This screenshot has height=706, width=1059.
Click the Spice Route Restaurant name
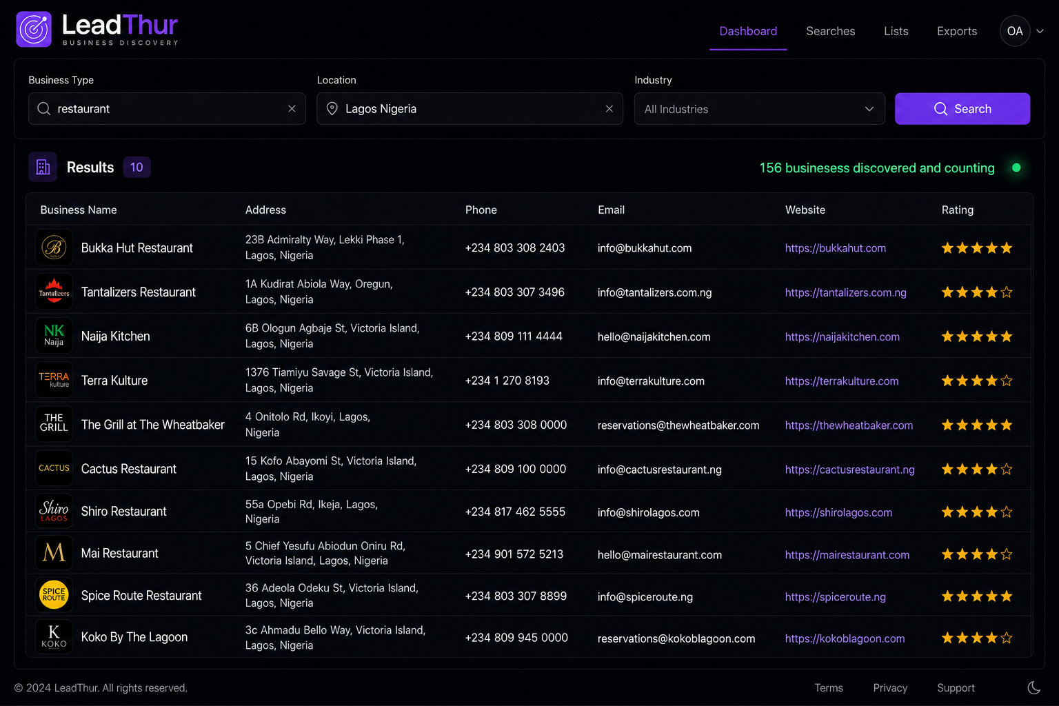(x=141, y=596)
